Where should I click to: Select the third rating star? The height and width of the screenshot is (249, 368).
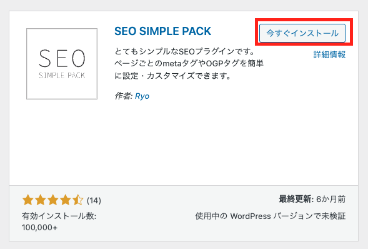[x=53, y=200]
